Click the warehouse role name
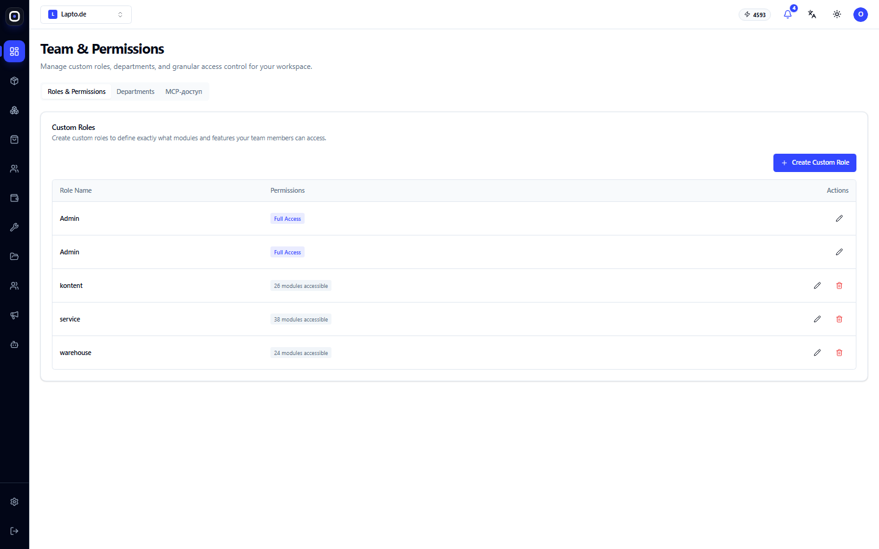 (76, 353)
